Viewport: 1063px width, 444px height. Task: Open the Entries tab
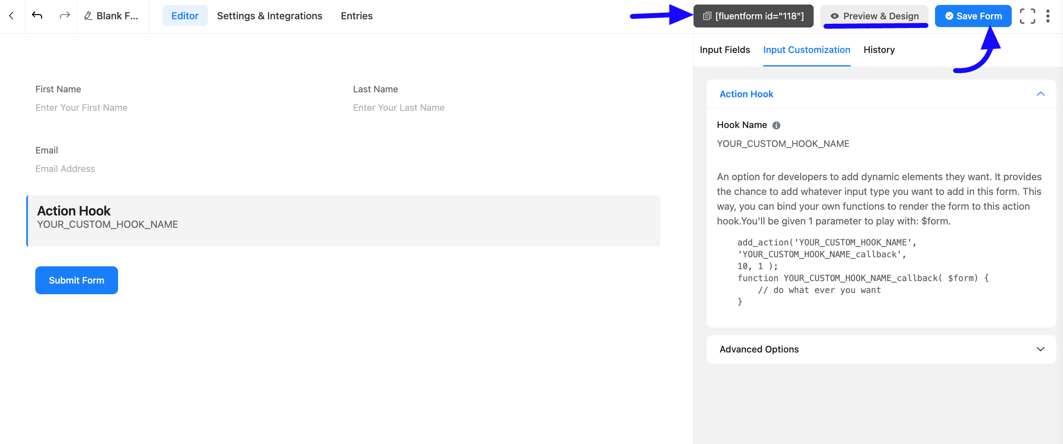pos(356,16)
